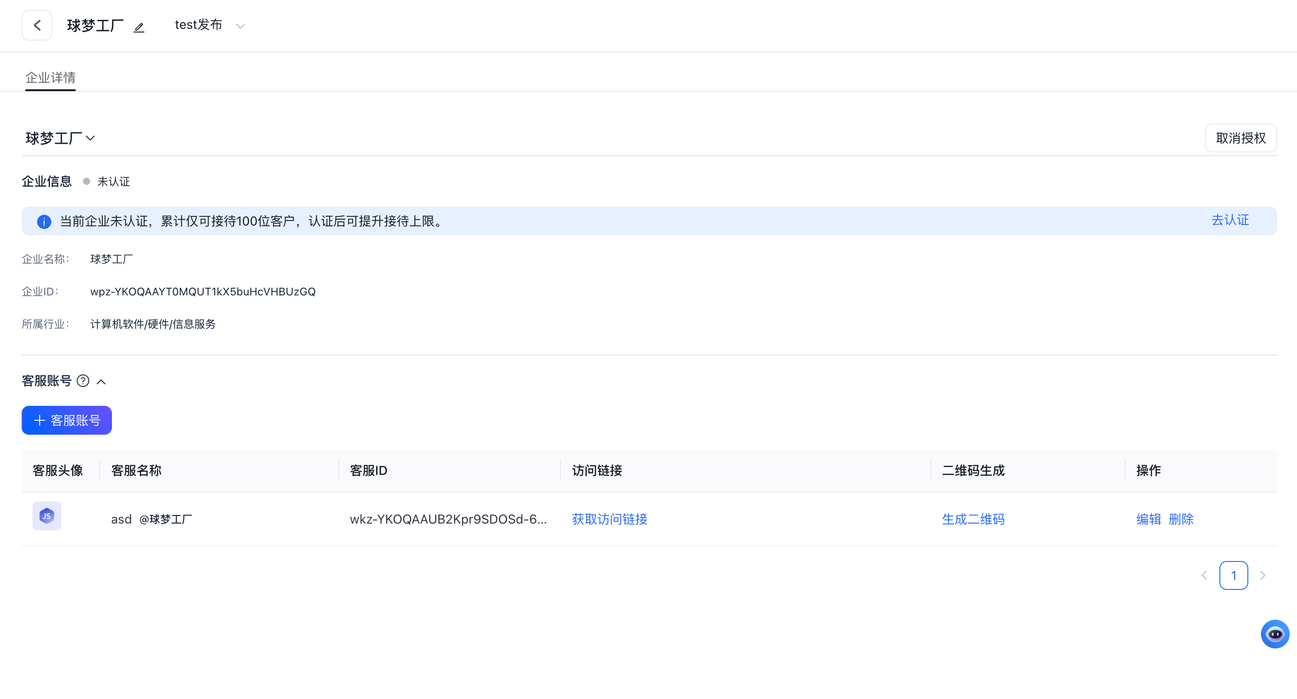Collapse the 客服账号 section
Image resolution: width=1297 pixels, height=699 pixels.
(x=102, y=381)
